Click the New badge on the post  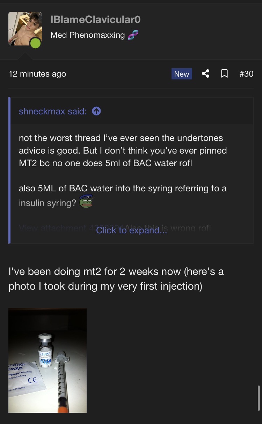tap(182, 74)
